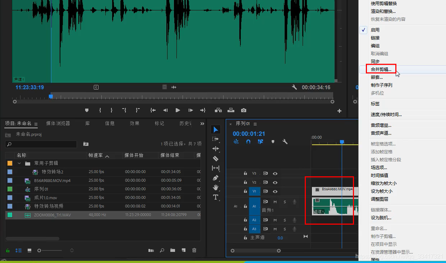The width and height of the screenshot is (446, 263).
Task: Open source monitor wrench settings
Action: (294, 87)
